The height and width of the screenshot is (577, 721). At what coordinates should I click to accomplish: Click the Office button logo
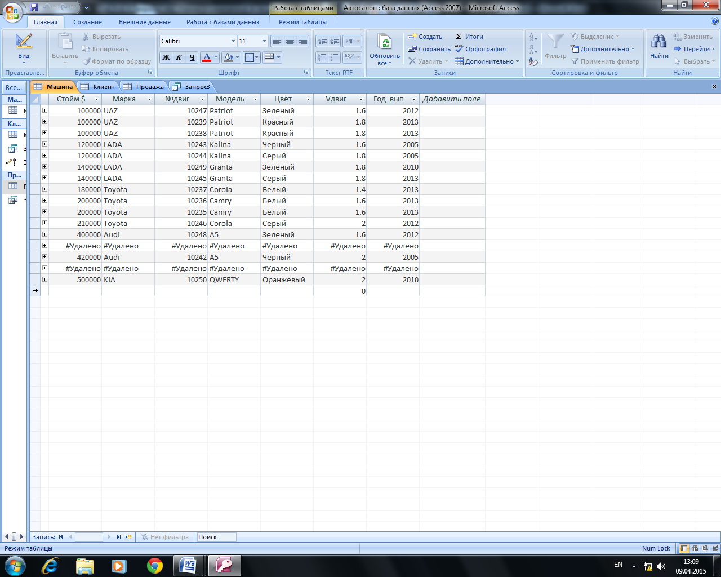pos(12,11)
